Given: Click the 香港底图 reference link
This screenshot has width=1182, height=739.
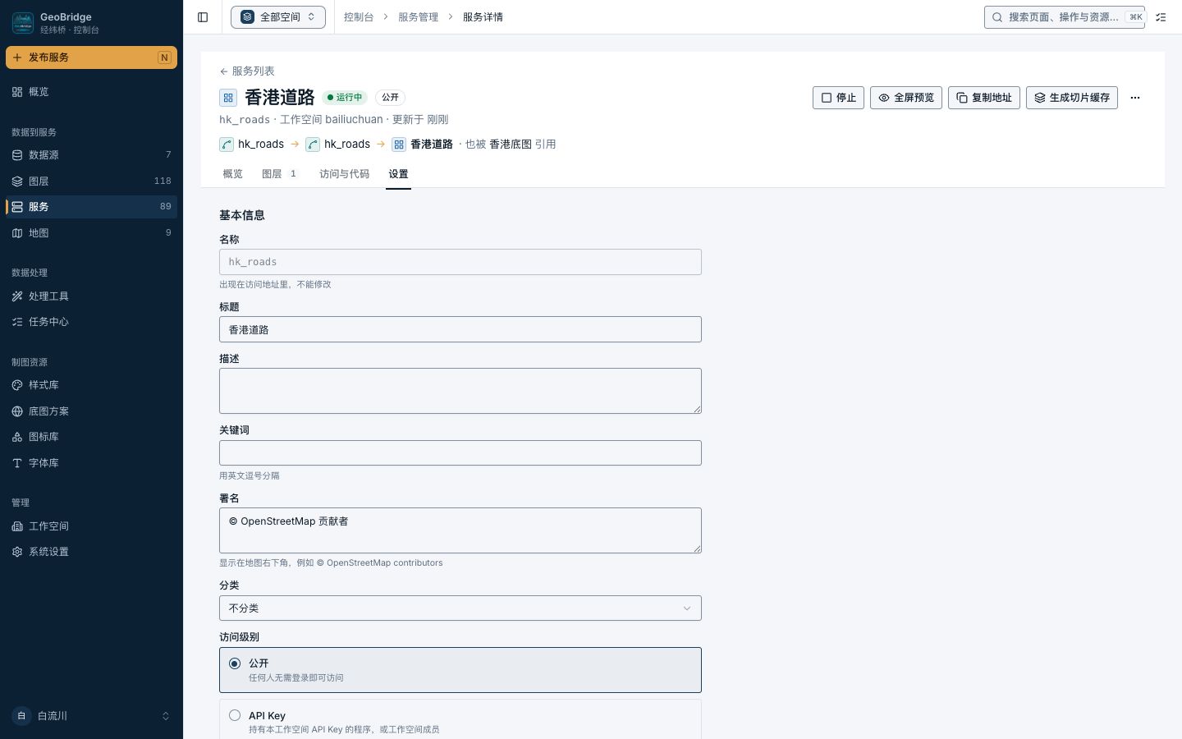Looking at the screenshot, I should (511, 145).
